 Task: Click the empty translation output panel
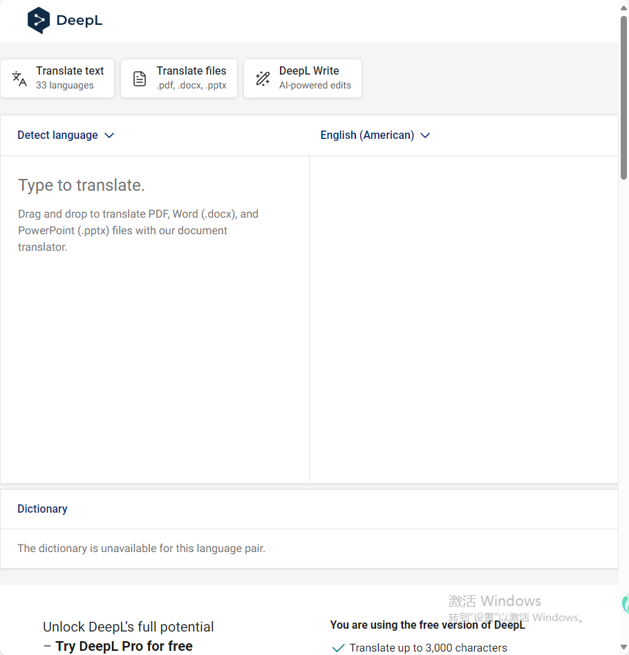pos(464,320)
